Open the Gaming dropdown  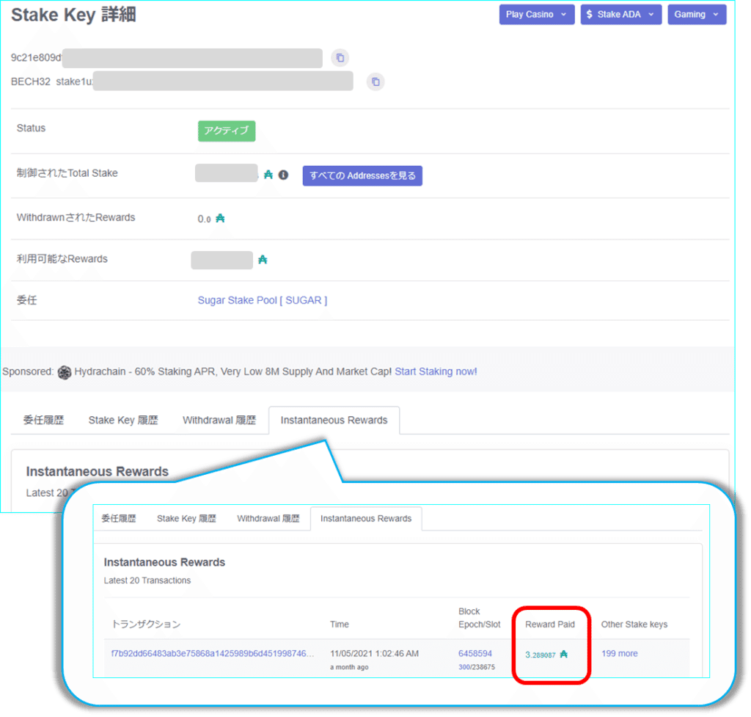coord(697,15)
